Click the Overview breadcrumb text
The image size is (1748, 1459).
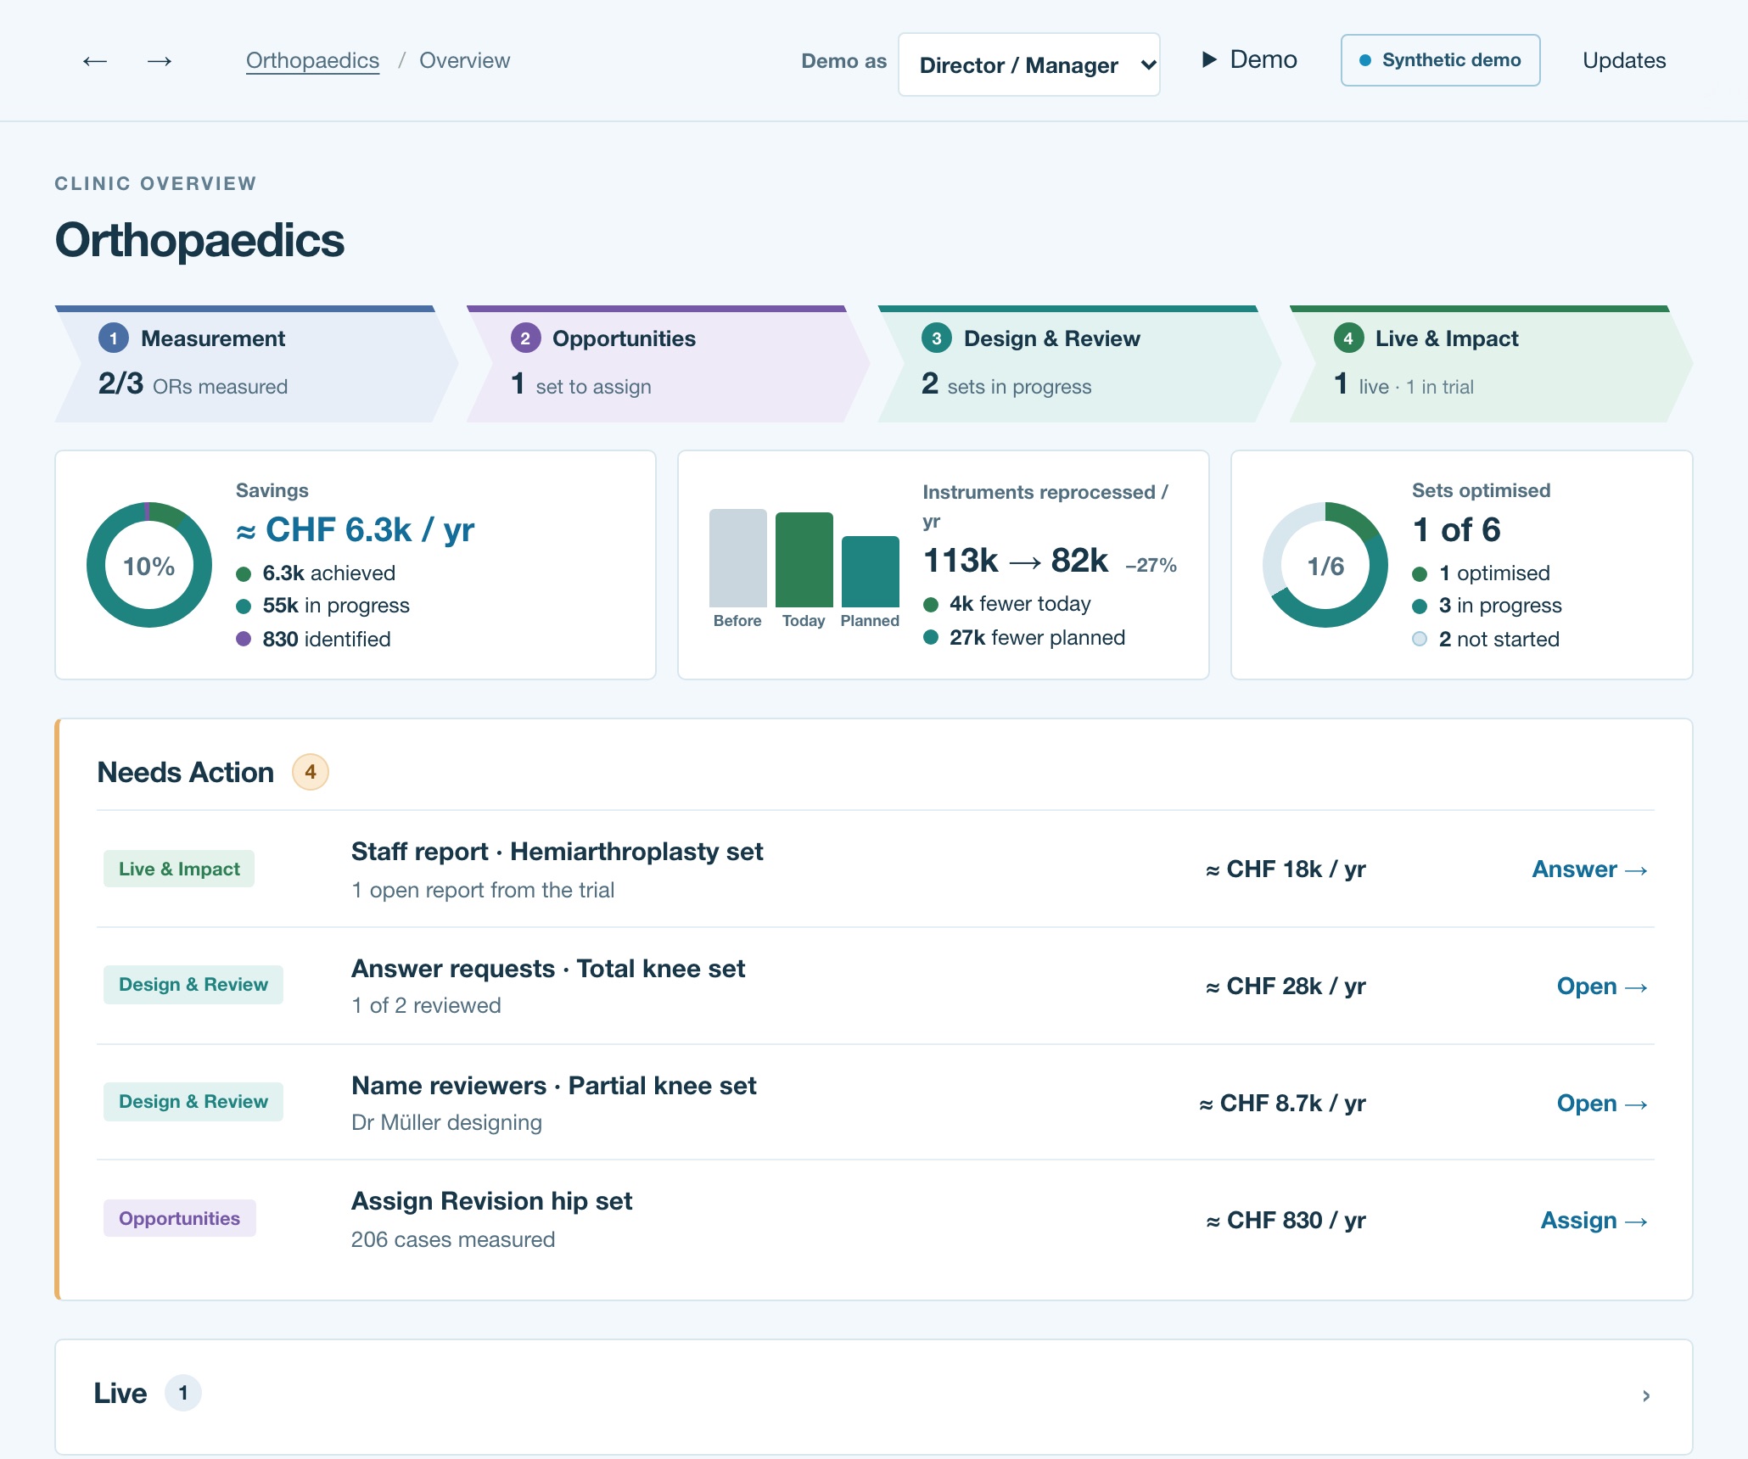pos(464,61)
